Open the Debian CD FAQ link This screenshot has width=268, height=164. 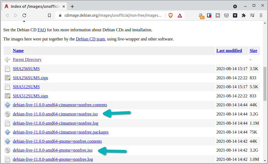pos(42,30)
